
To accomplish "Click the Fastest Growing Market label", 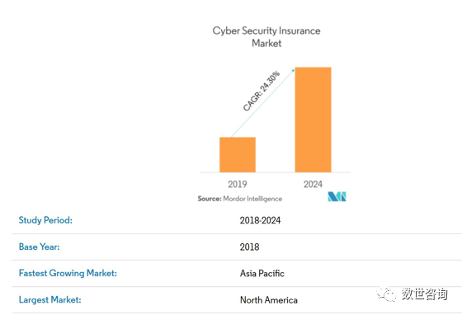I will [x=68, y=273].
